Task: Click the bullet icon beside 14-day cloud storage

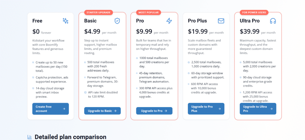Action: click(33, 88)
